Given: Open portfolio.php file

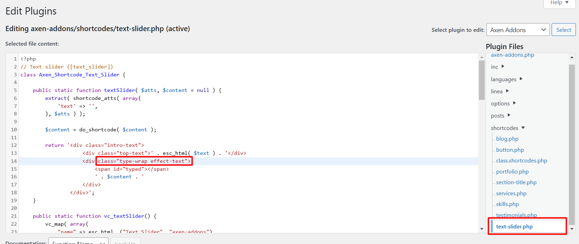Looking at the screenshot, I should pyautogui.click(x=512, y=171).
